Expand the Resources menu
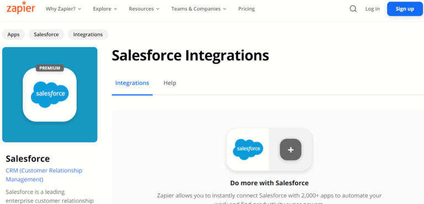This screenshot has width=424, height=204. point(144,9)
